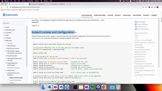The image size is (162, 91).
Task: Expand the Concepts sidebar section
Action: (x=4, y=33)
